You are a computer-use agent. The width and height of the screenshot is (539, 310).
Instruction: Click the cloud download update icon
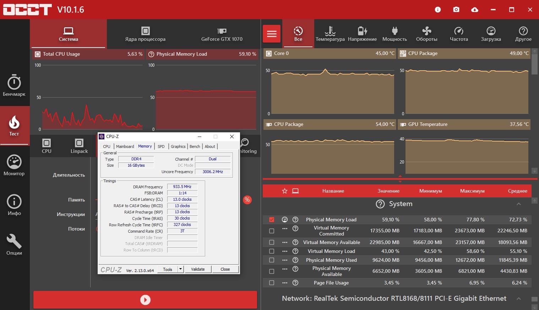pos(475,10)
